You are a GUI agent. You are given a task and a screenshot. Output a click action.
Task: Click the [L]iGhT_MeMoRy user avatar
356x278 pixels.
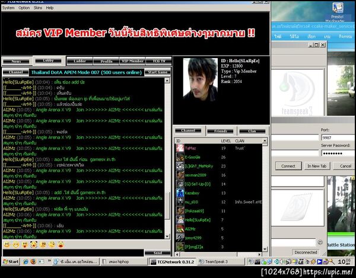coord(180,166)
